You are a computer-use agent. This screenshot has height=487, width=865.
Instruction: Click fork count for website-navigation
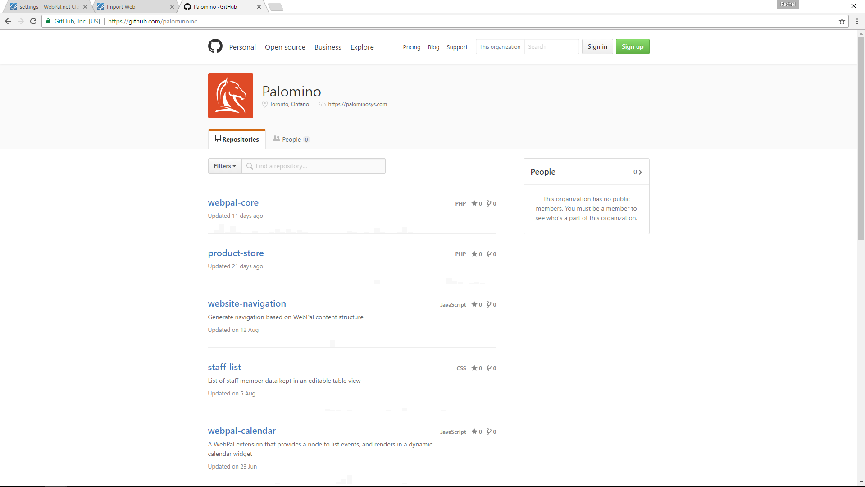[x=492, y=305]
